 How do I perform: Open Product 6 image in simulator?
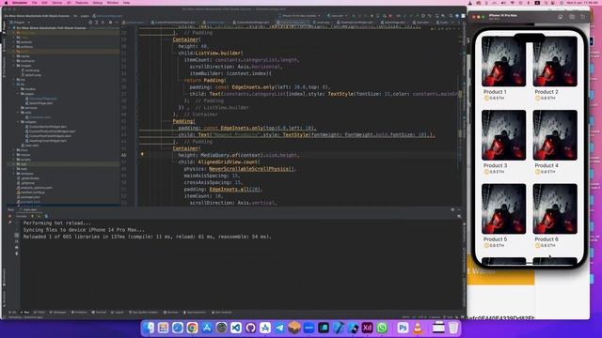pyautogui.click(x=555, y=208)
